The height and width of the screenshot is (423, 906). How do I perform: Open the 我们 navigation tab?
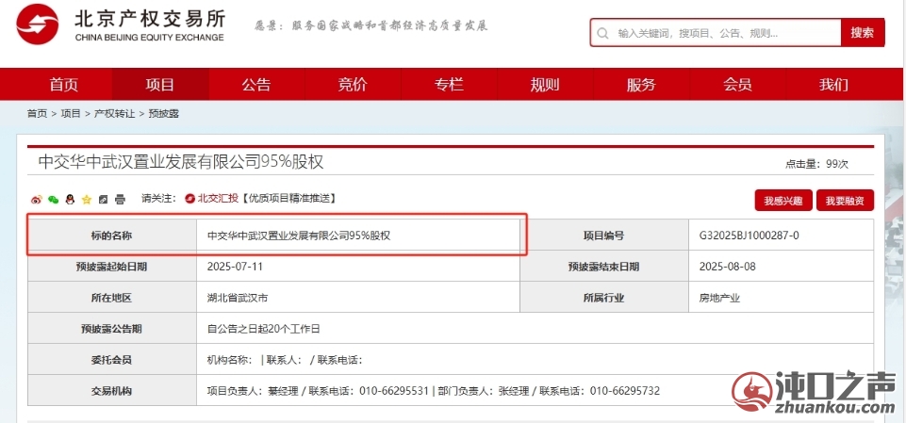click(833, 85)
